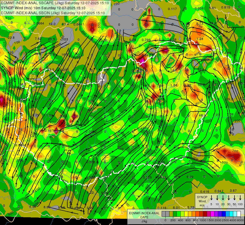Select the bright magenta CAPE legend swatch

(212, 214)
